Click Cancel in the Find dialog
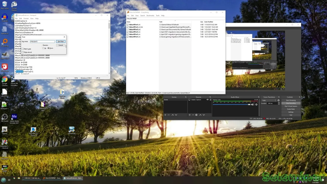The width and height of the screenshot is (327, 184). 61,45
